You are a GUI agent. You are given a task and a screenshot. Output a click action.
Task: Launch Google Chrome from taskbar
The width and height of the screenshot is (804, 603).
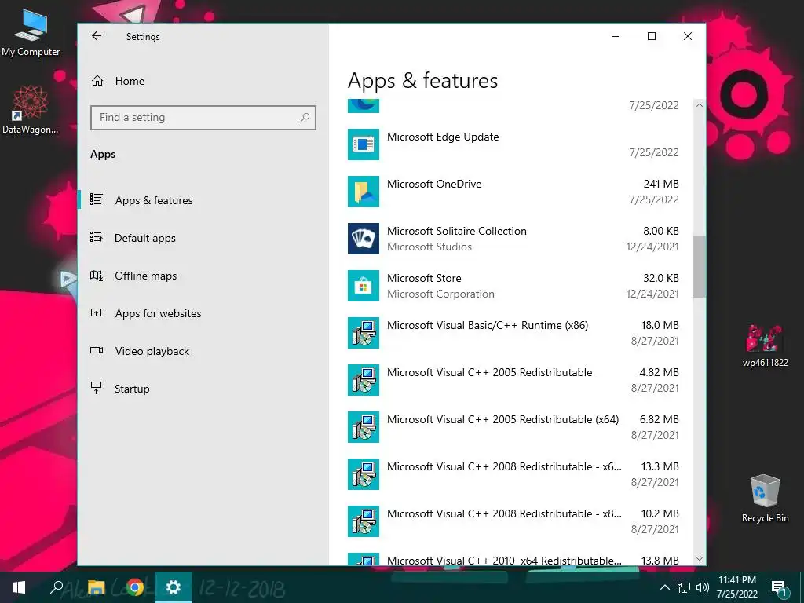coord(135,587)
